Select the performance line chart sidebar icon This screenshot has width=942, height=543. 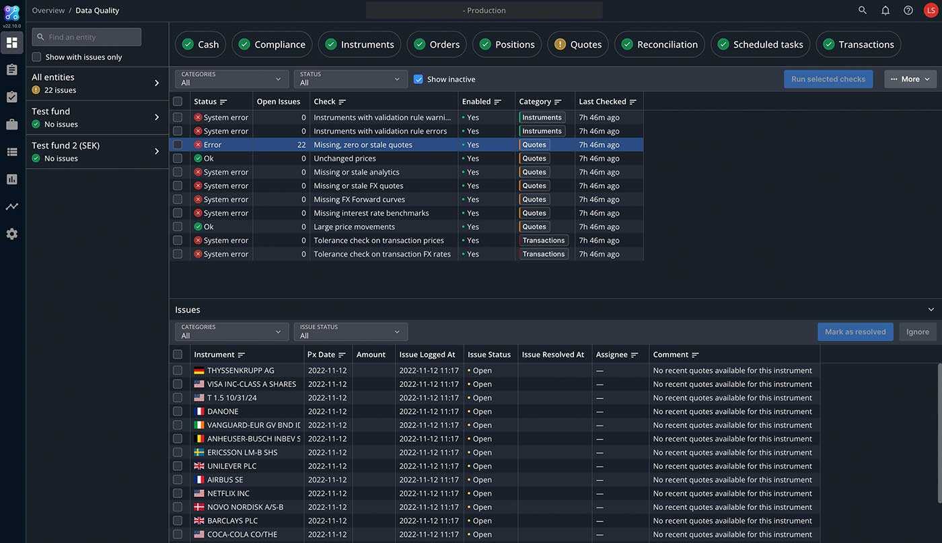11,206
